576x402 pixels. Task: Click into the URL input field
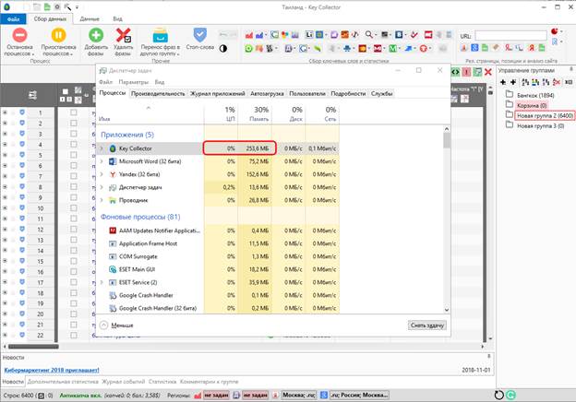pos(510,36)
